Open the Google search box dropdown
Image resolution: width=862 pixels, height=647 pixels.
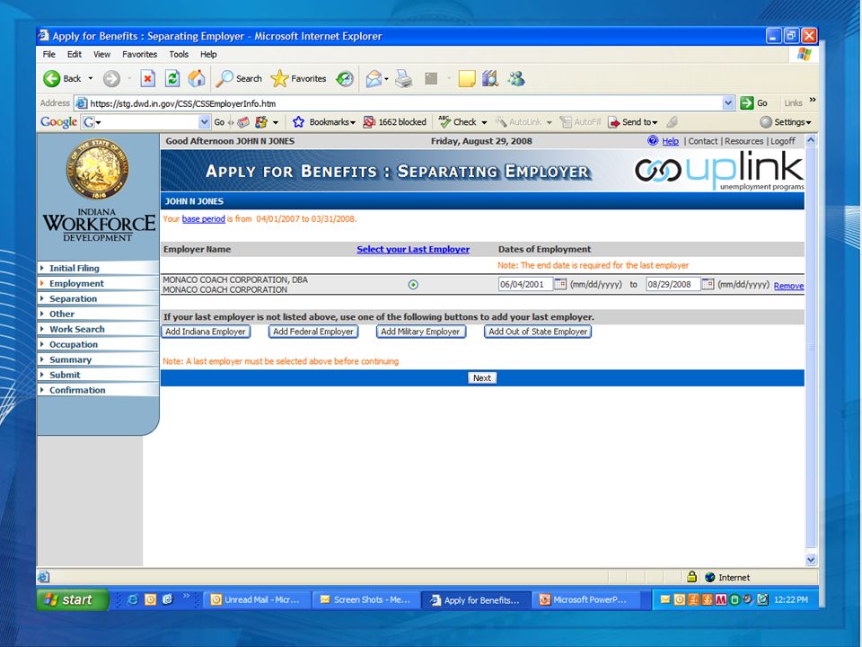(204, 121)
